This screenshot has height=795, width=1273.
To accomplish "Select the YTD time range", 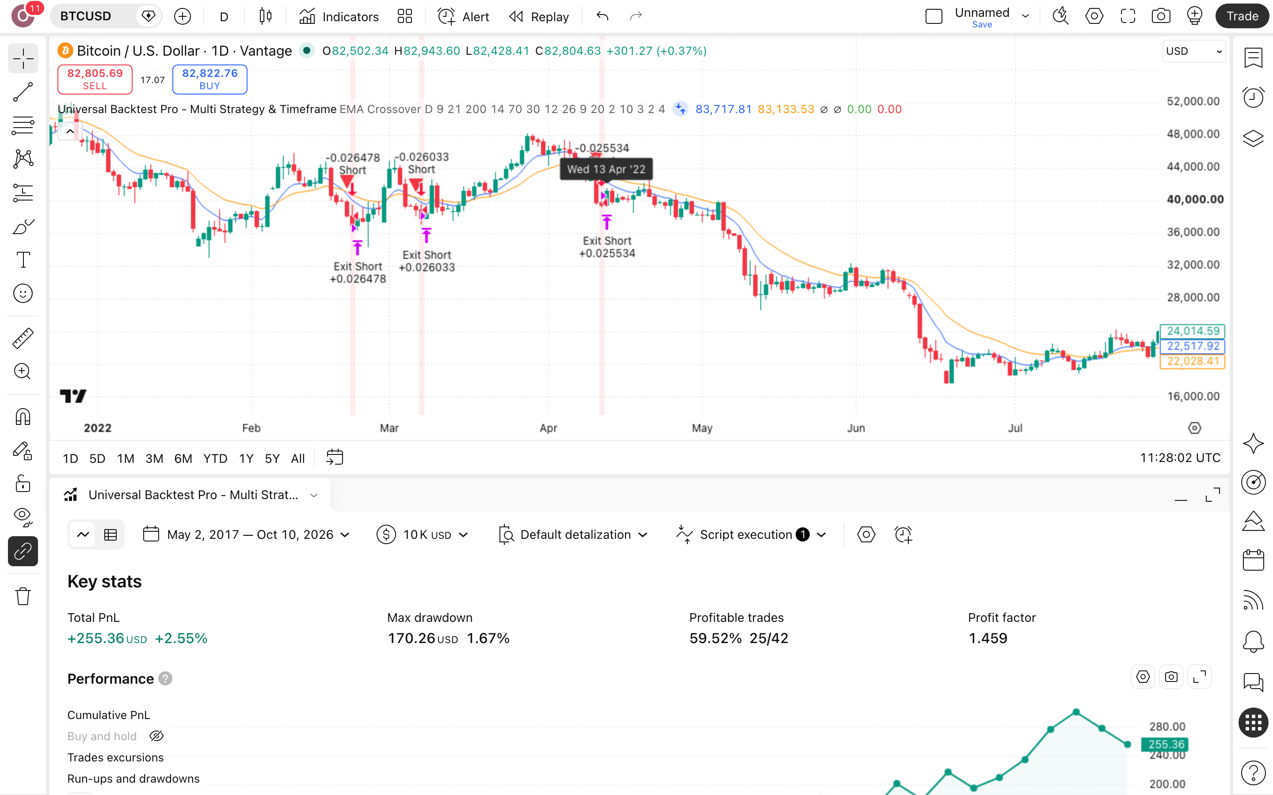I will tap(215, 458).
